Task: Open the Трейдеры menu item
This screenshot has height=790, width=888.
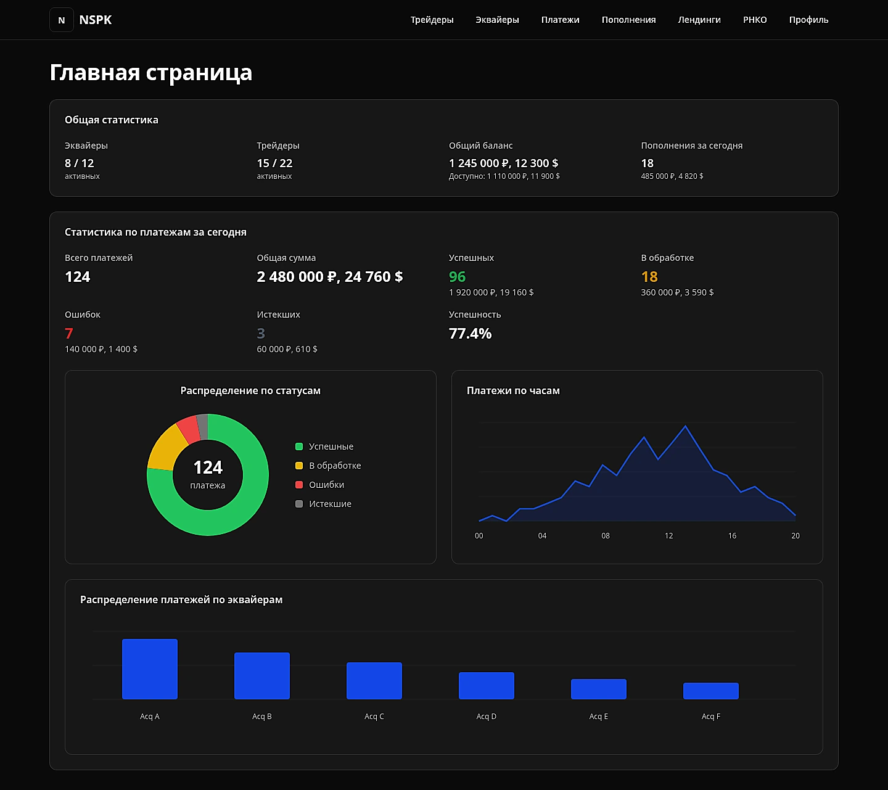Action: [x=432, y=20]
